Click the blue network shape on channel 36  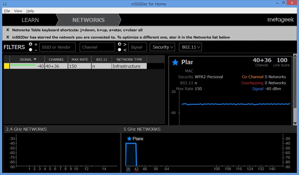pyautogui.click(x=131, y=155)
